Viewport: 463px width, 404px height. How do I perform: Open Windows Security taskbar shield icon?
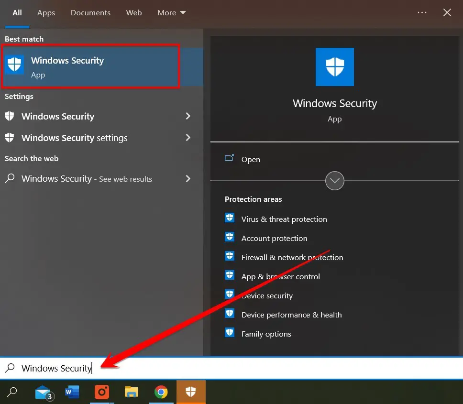[x=191, y=392]
